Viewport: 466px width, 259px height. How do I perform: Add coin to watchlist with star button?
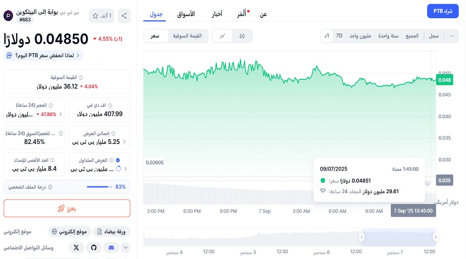coord(101,16)
